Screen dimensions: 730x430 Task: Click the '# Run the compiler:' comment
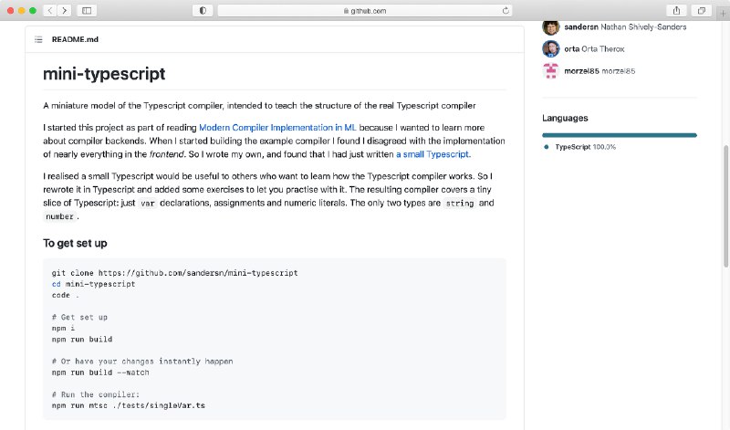[96, 394]
